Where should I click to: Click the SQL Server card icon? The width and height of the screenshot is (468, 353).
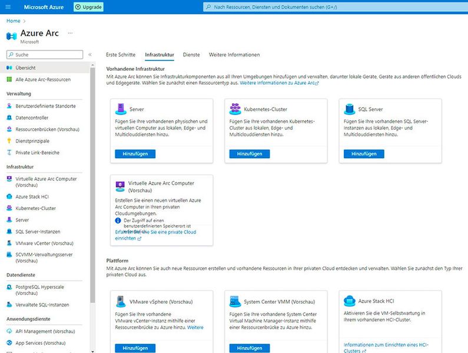click(x=350, y=109)
